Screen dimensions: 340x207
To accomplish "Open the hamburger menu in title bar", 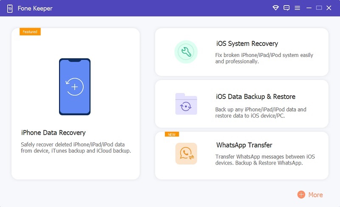I will coord(297,8).
